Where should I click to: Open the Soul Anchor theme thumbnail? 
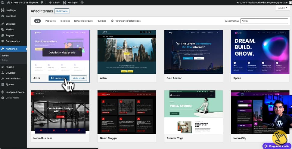coord(194,52)
